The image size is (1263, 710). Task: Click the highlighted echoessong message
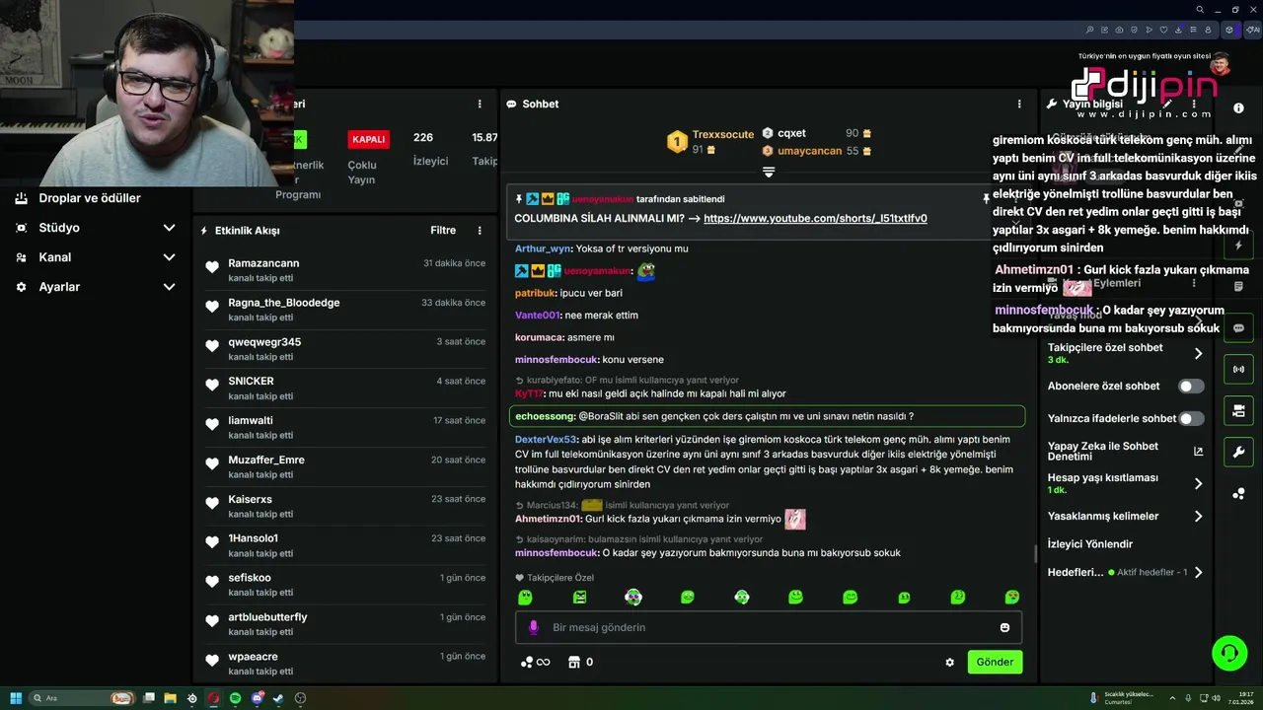pyautogui.click(x=767, y=416)
